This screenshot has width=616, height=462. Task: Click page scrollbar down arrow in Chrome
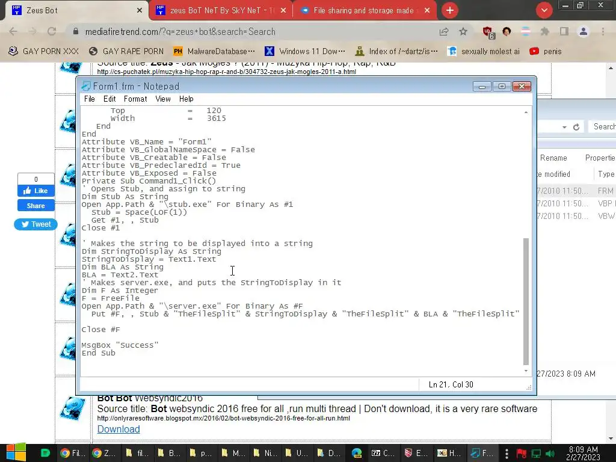pyautogui.click(x=610, y=439)
